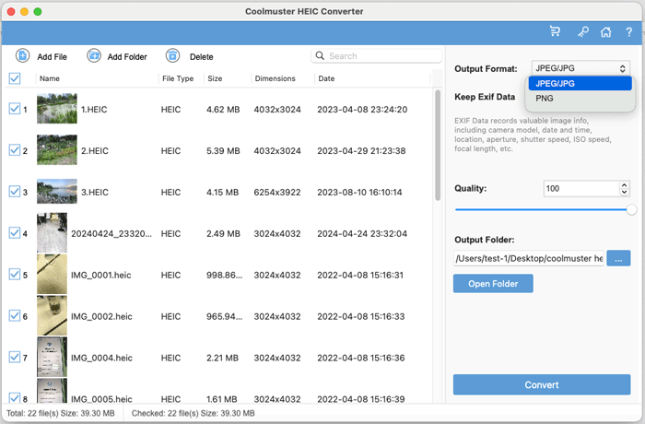Click the Delete label
The width and height of the screenshot is (645, 424).
[202, 57]
